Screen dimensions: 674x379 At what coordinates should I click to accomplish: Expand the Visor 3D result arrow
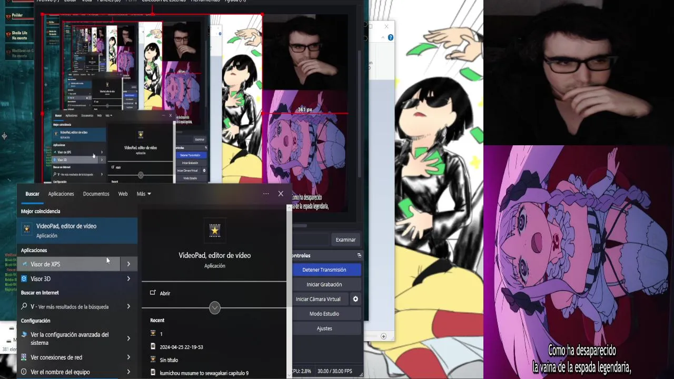tap(128, 278)
